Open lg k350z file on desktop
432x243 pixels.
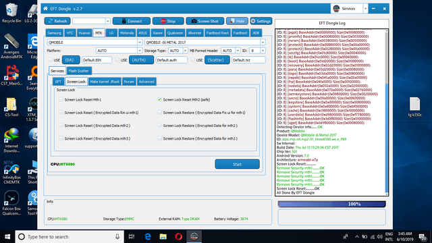coord(414,107)
